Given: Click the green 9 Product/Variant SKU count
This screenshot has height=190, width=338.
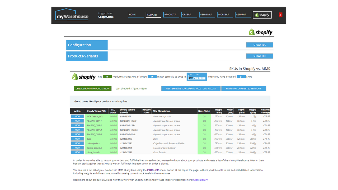Looking at the screenshot, I should coord(107,77).
